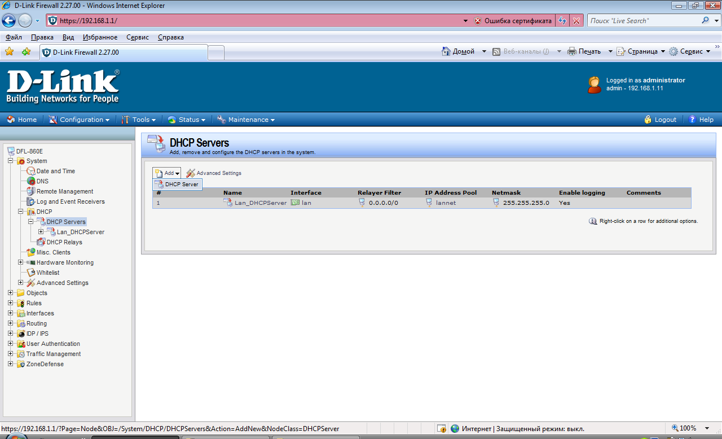Click the Advanced Settings toolbar link
Screen dimensions: 722x439
point(219,173)
